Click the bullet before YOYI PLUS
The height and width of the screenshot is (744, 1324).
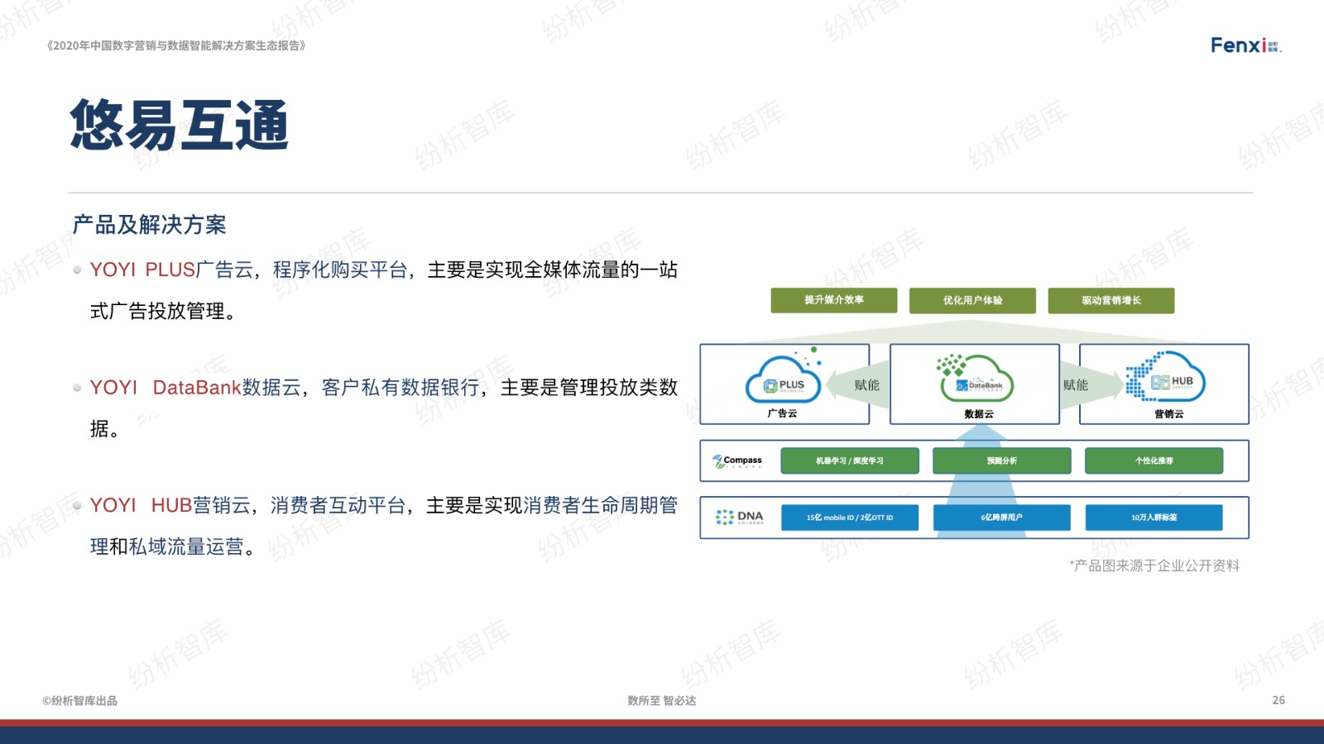(77, 269)
